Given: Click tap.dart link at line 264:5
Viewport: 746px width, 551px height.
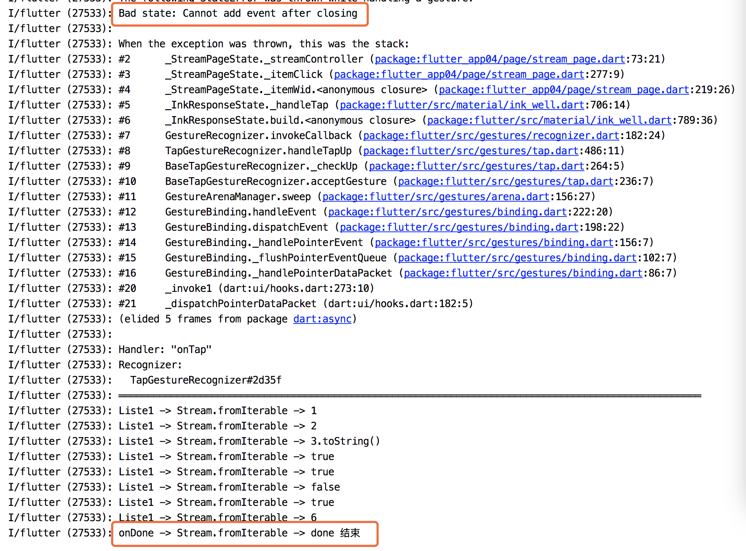Looking at the screenshot, I should tap(476, 166).
